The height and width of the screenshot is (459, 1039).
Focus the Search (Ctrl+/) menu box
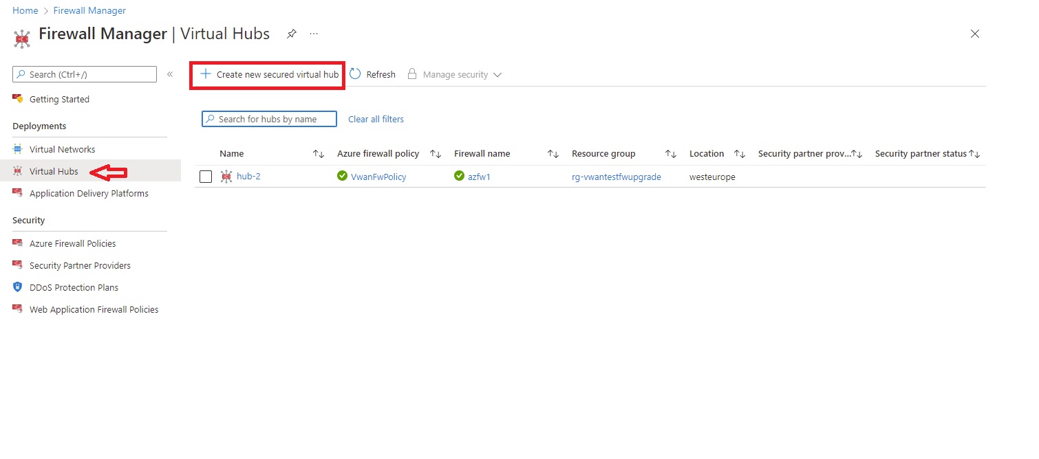85,74
